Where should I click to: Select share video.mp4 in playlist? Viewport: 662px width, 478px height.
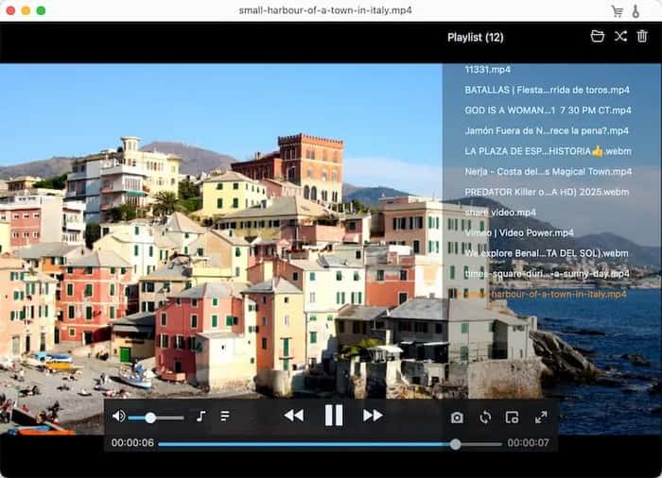[x=500, y=213]
